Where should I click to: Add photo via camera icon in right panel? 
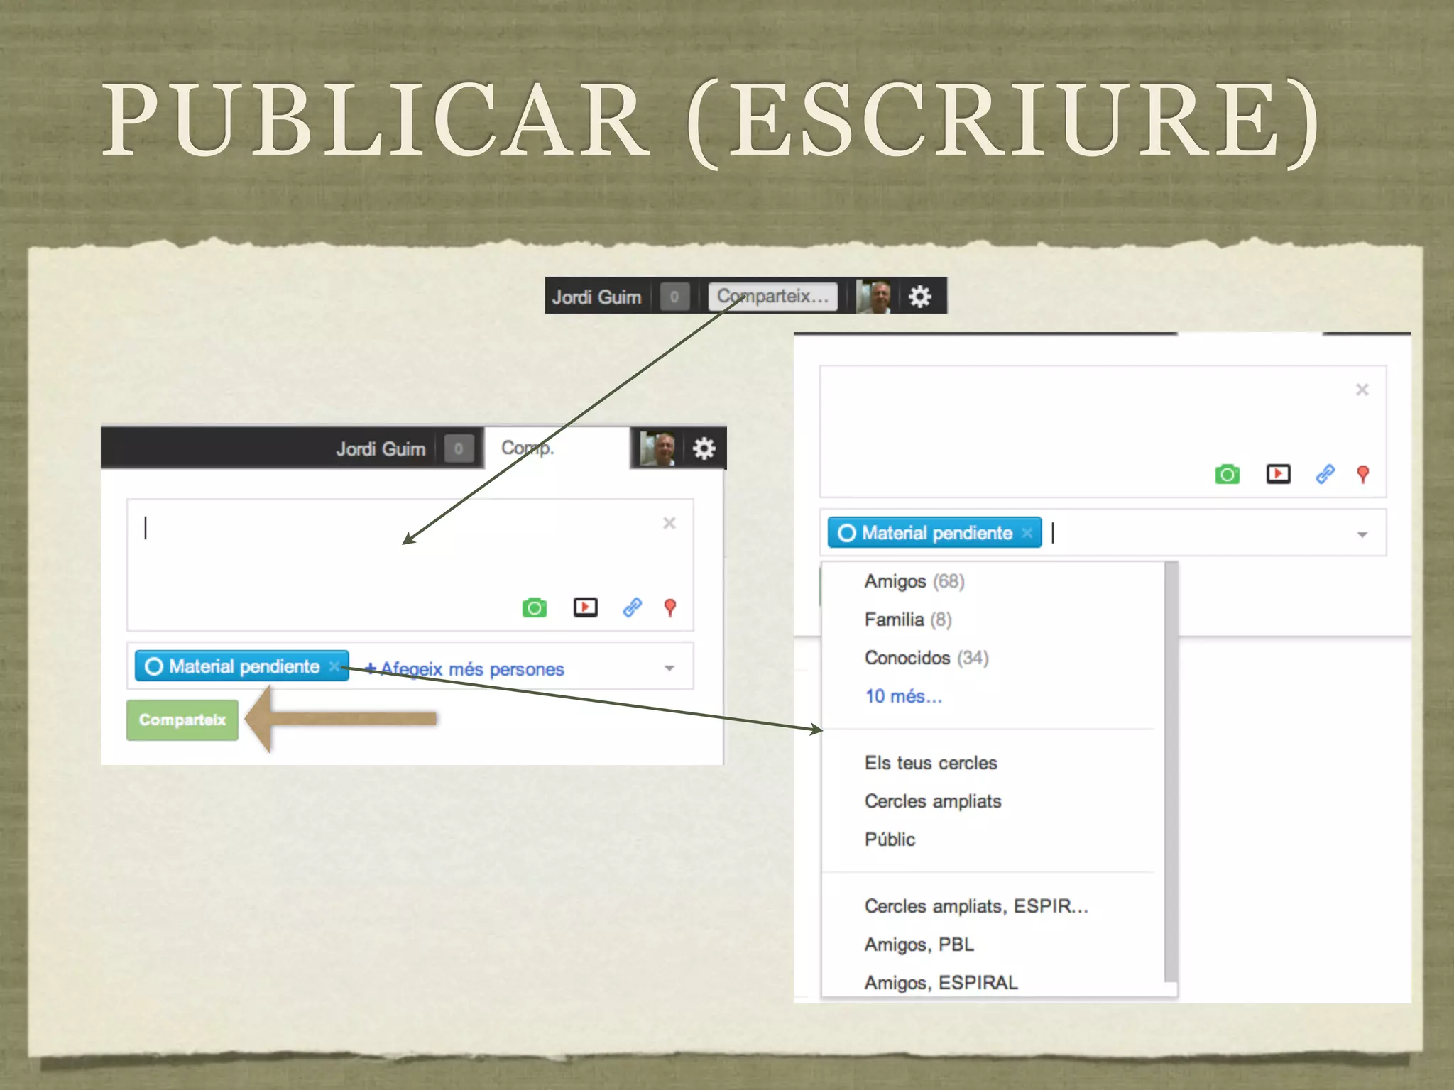coord(1227,474)
